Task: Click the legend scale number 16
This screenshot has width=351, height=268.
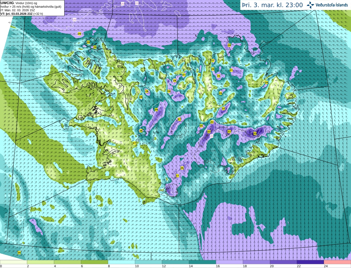Action: click(218, 266)
